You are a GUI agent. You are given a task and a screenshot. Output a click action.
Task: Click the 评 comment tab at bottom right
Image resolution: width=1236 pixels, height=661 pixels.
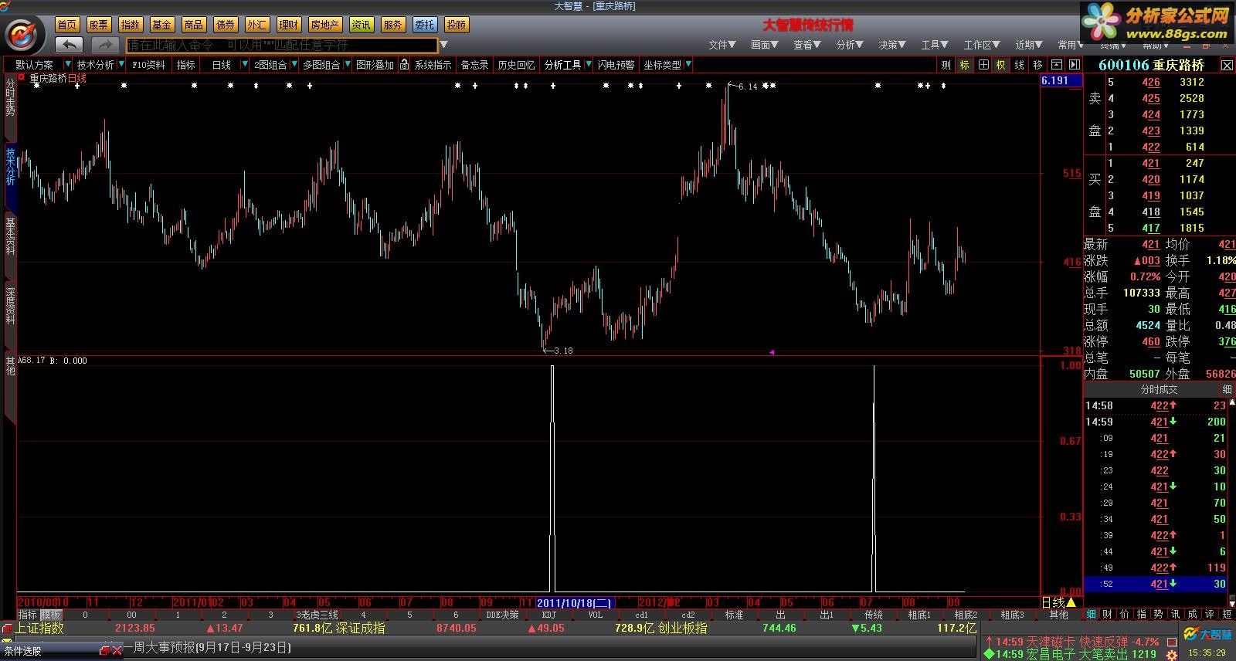tap(1210, 615)
